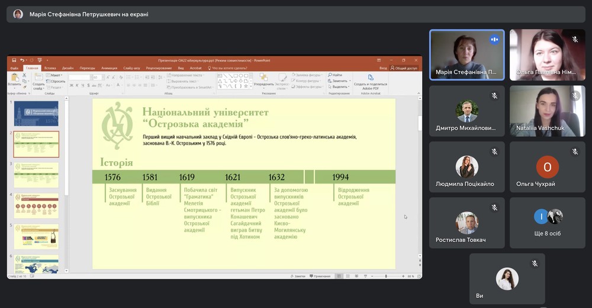Select slide 4 thumbnail in slide panel
This screenshot has width=592, height=308.
pos(36,206)
